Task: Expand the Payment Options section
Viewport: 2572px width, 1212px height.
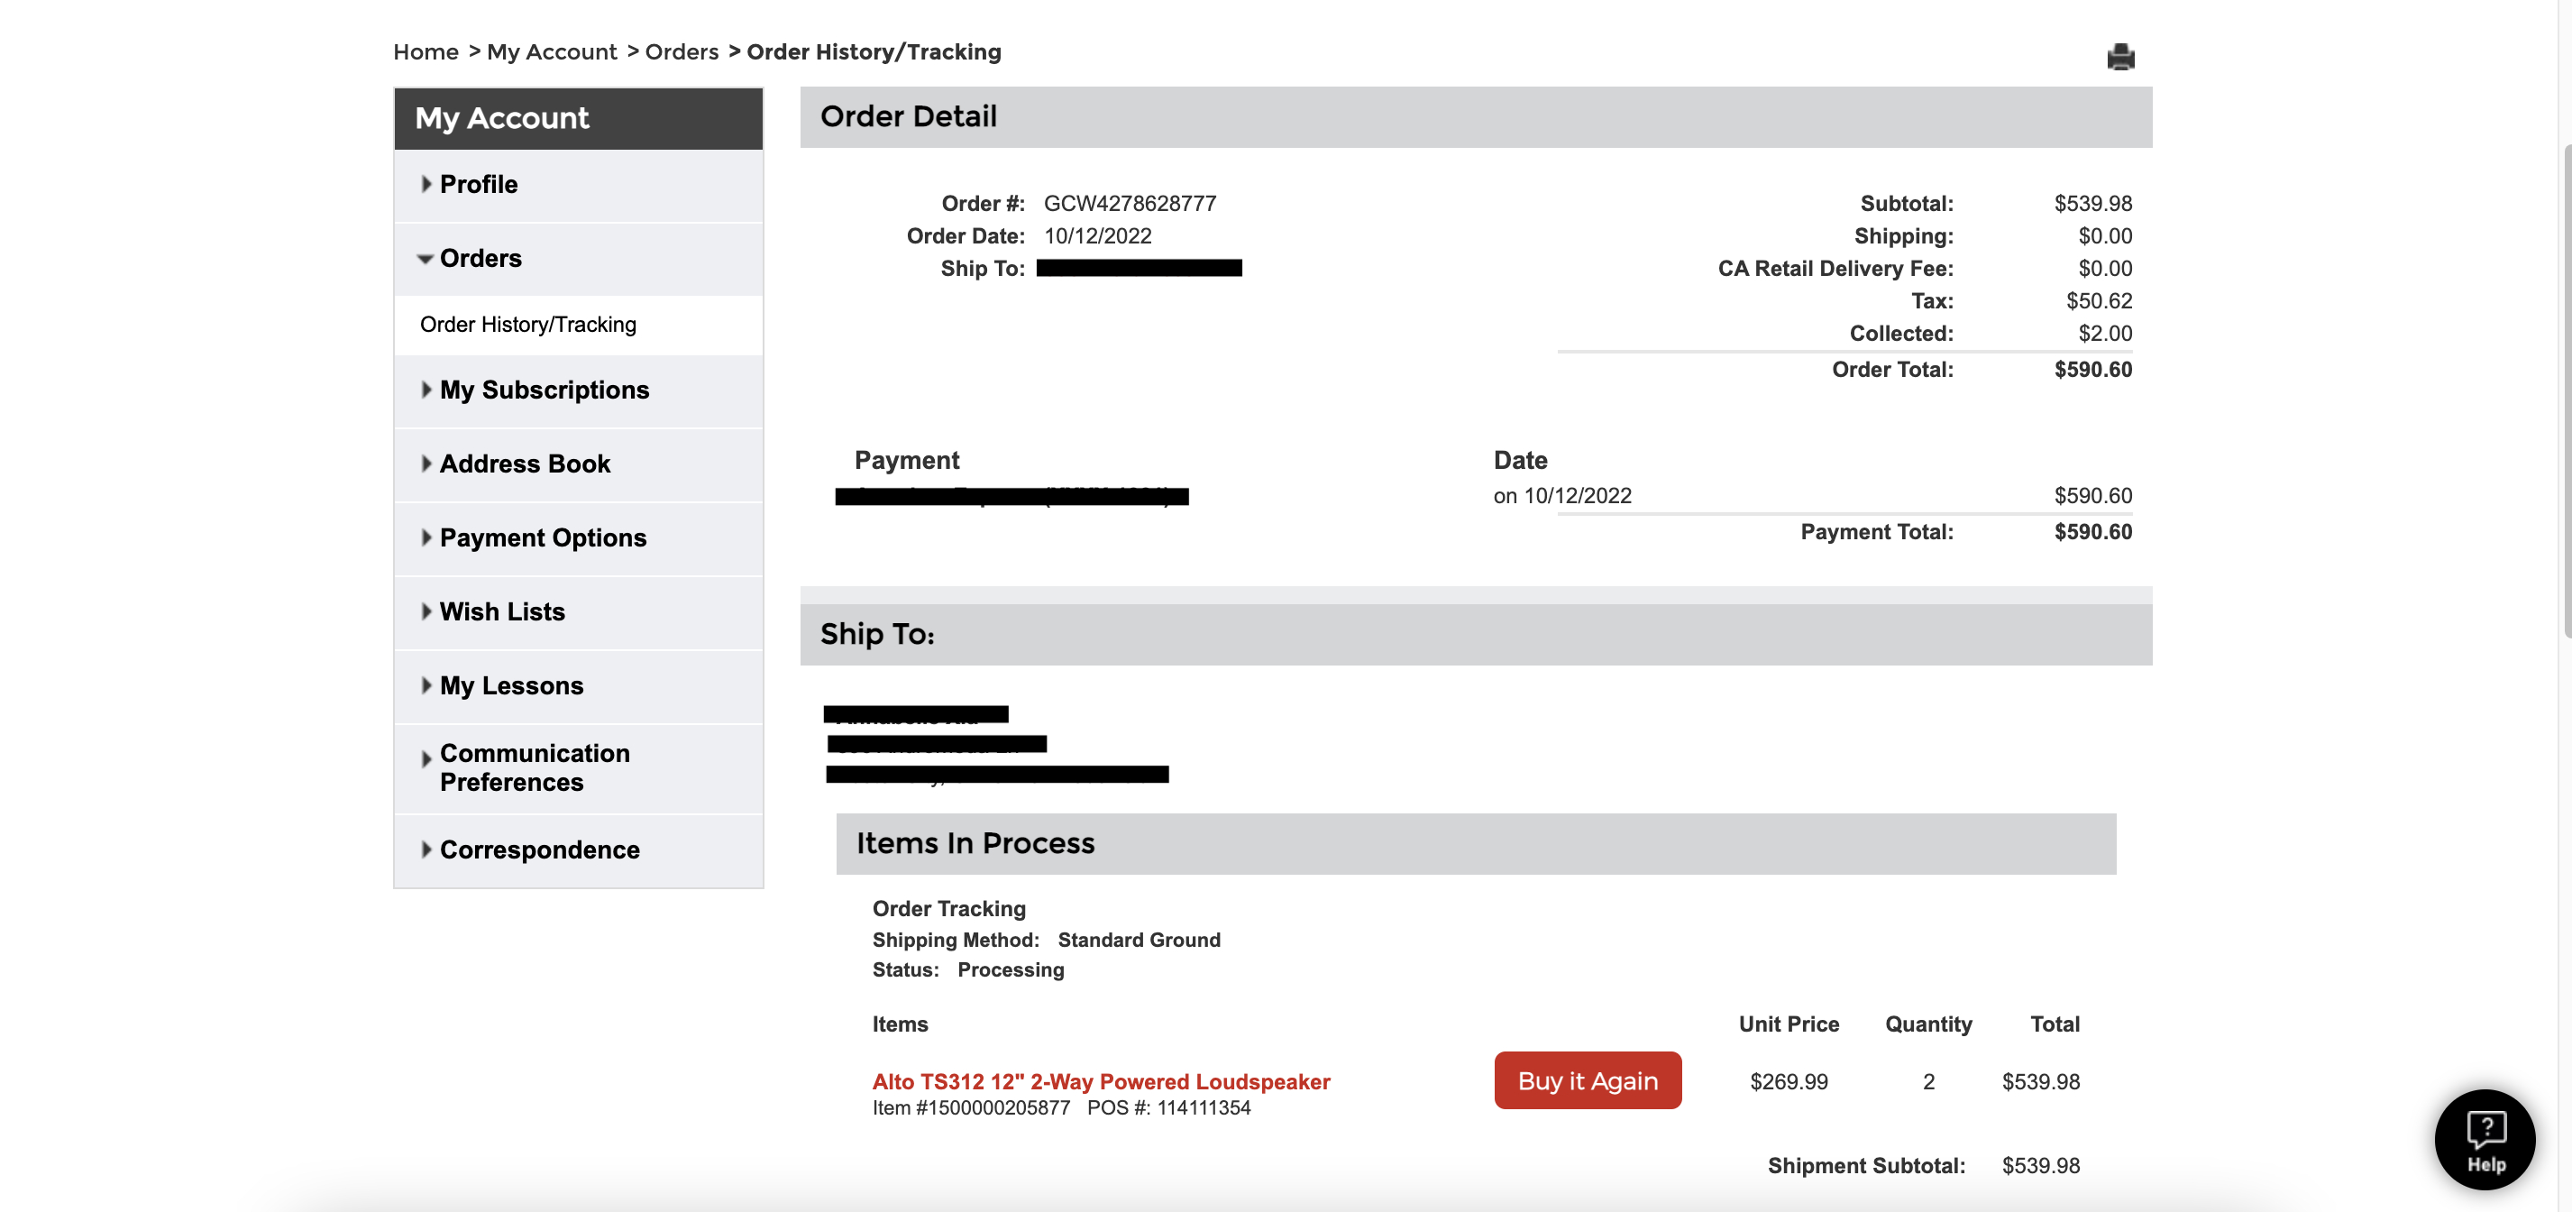Action: (542, 537)
